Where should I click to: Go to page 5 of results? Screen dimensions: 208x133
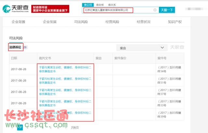(50, 127)
